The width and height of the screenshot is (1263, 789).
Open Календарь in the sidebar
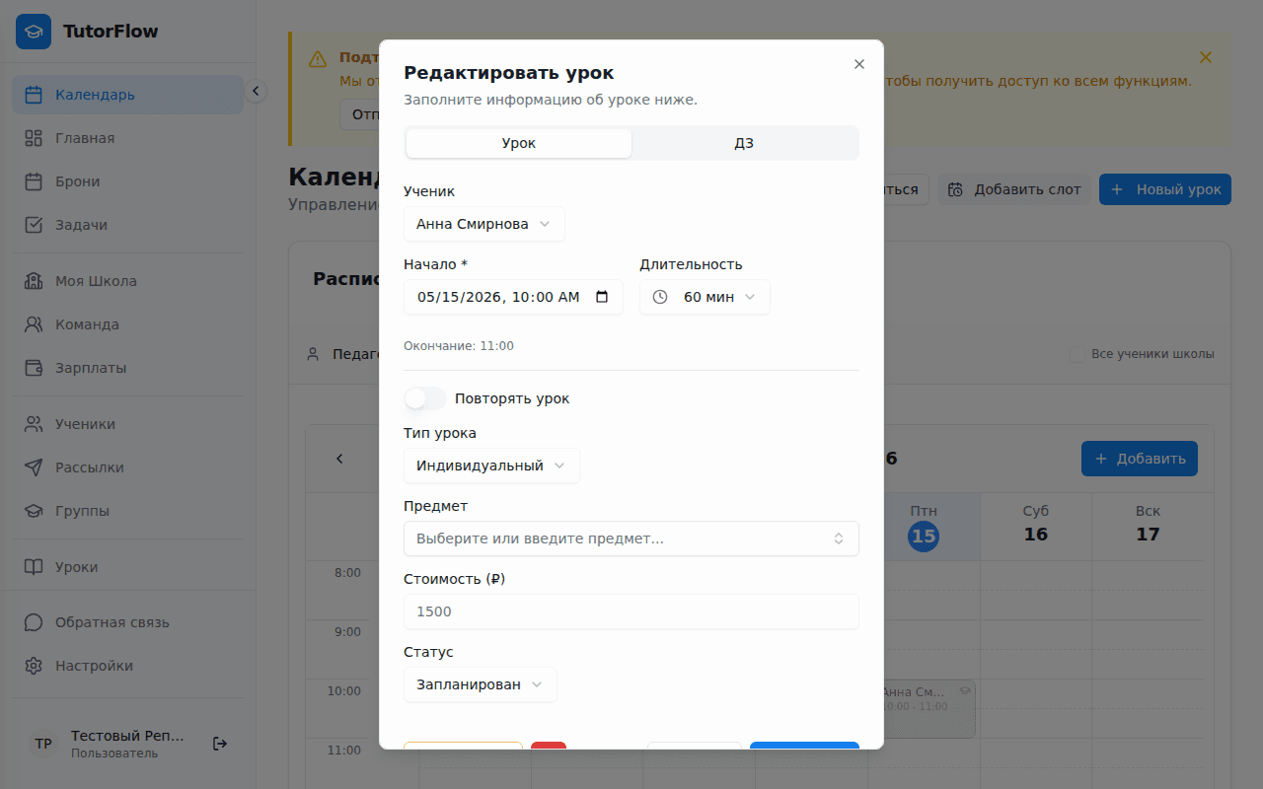click(x=128, y=95)
